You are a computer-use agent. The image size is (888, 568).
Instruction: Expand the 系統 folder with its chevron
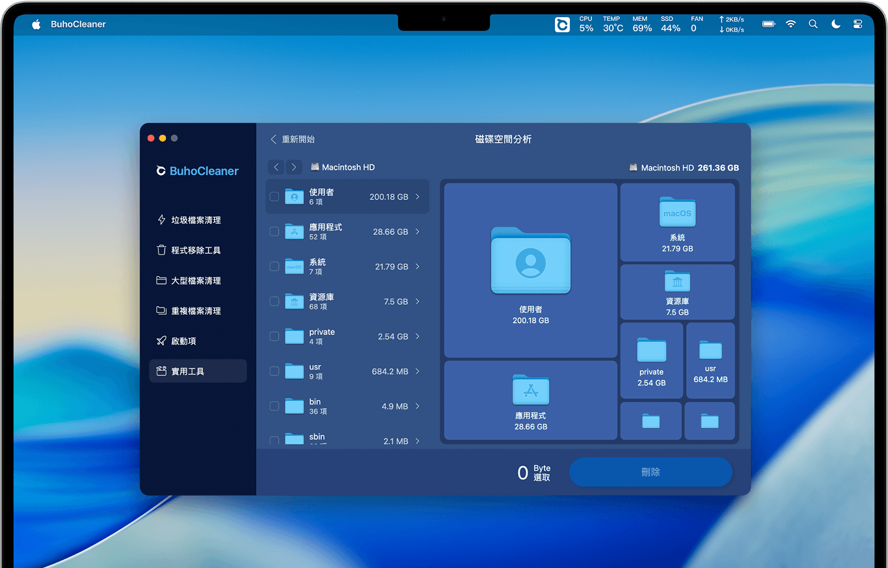(x=418, y=266)
